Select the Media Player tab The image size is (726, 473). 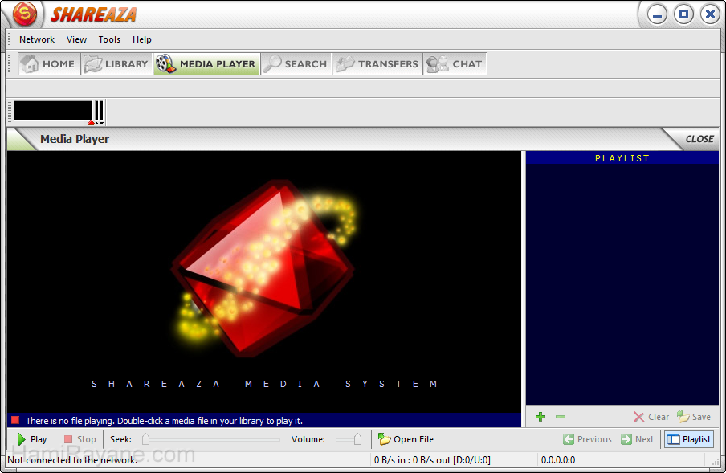pos(206,64)
